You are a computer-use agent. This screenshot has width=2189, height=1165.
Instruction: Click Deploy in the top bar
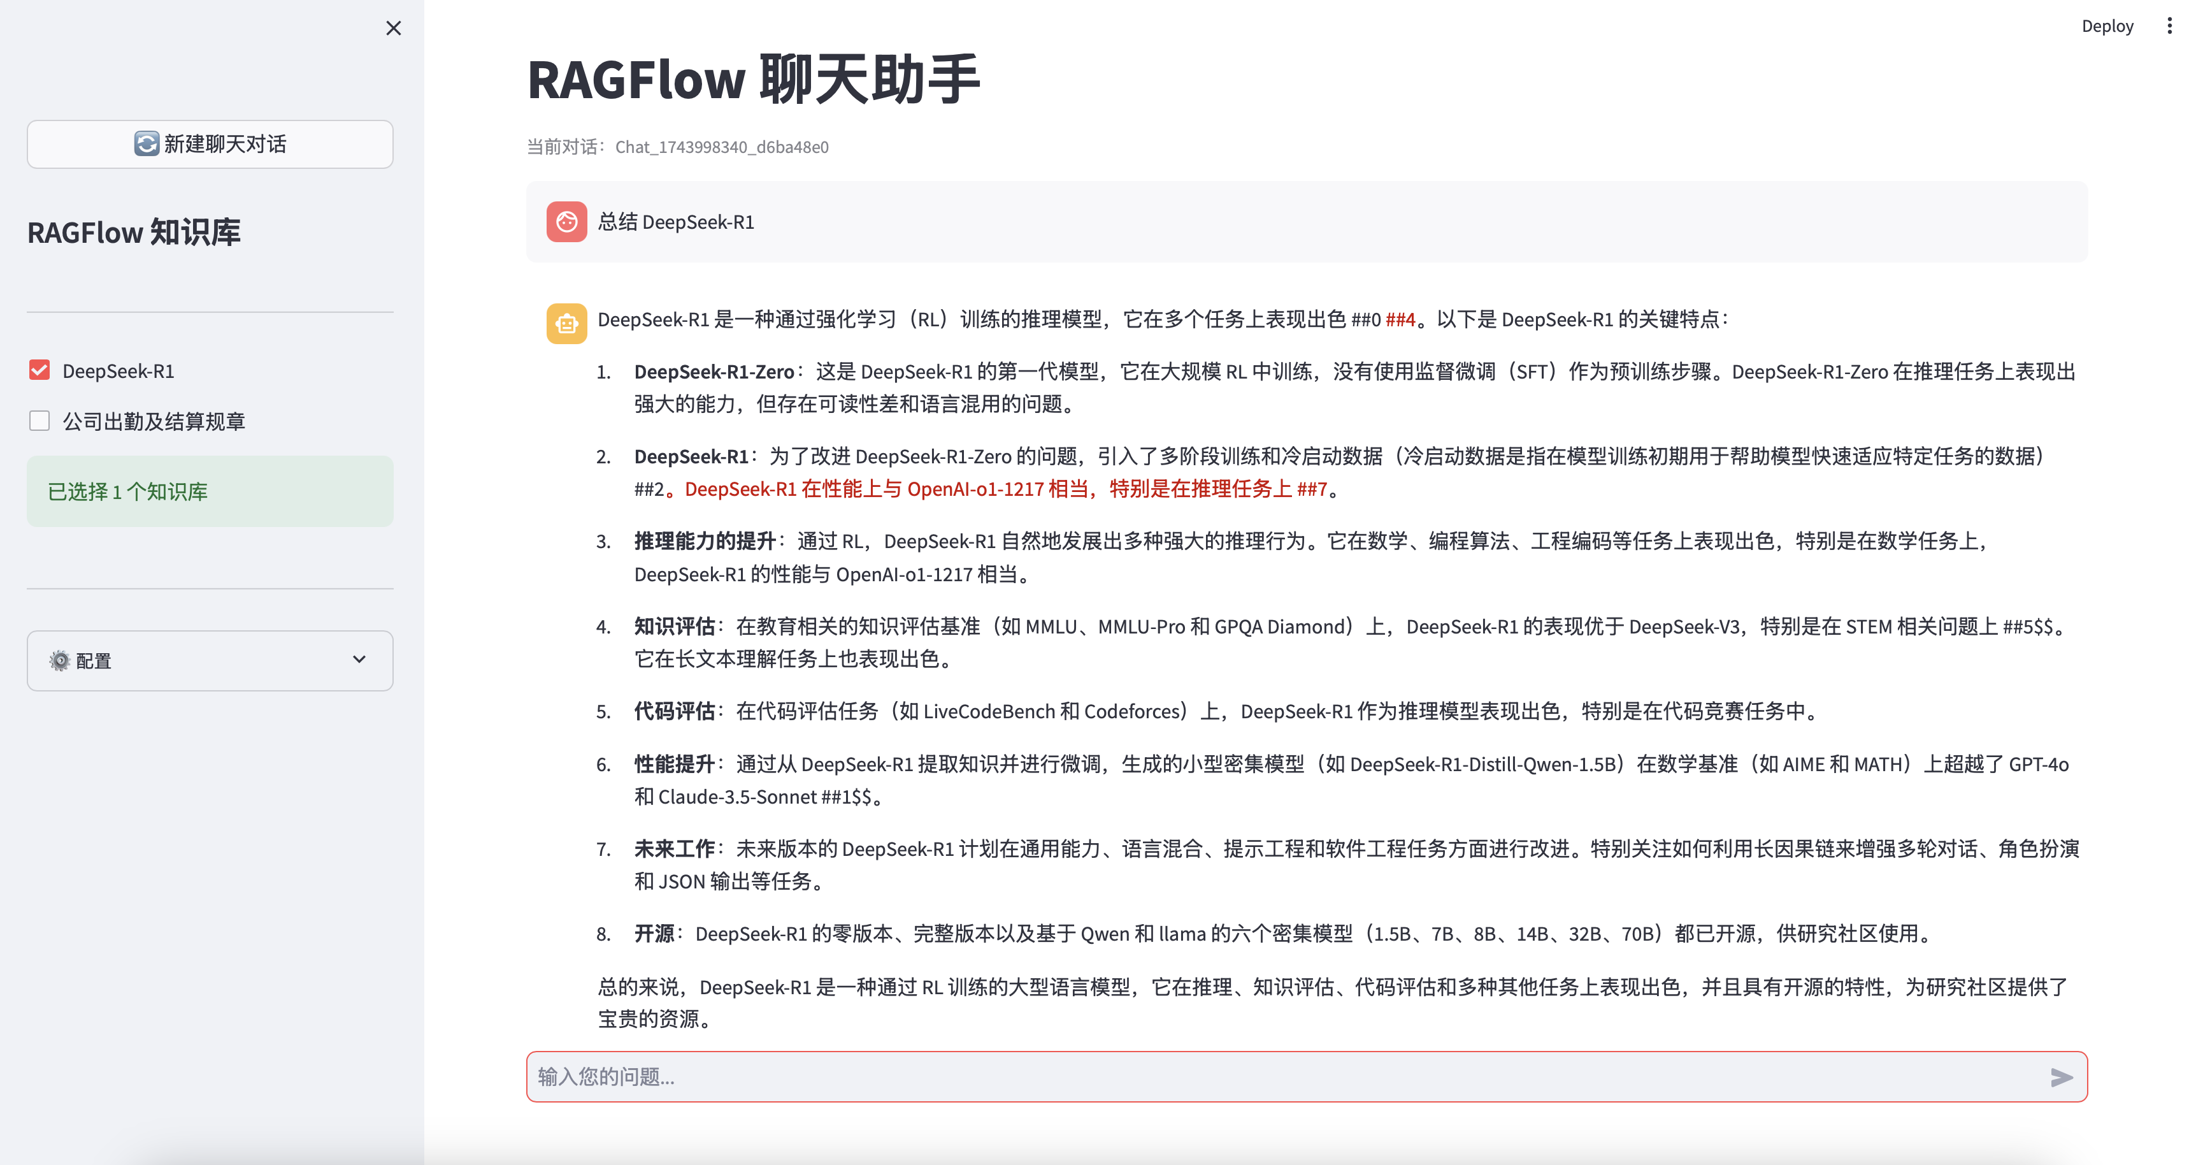coord(2107,26)
